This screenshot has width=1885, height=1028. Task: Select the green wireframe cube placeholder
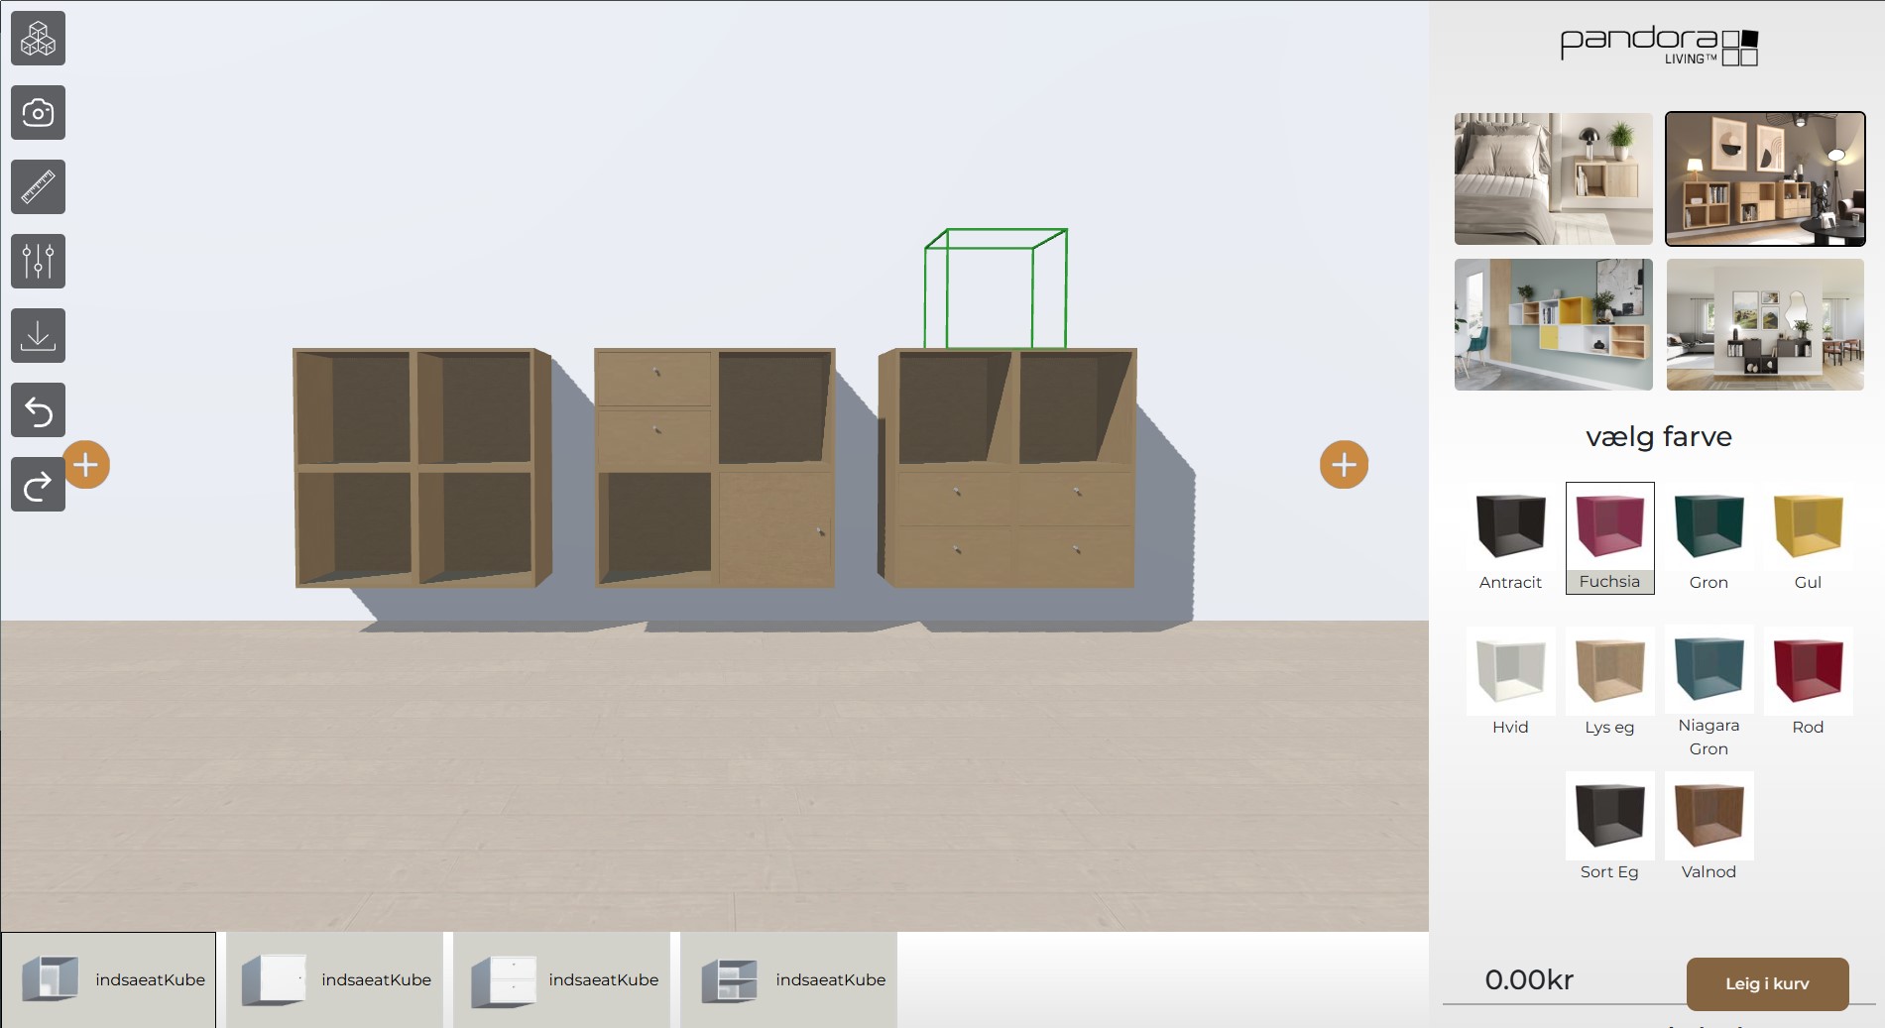click(x=996, y=288)
